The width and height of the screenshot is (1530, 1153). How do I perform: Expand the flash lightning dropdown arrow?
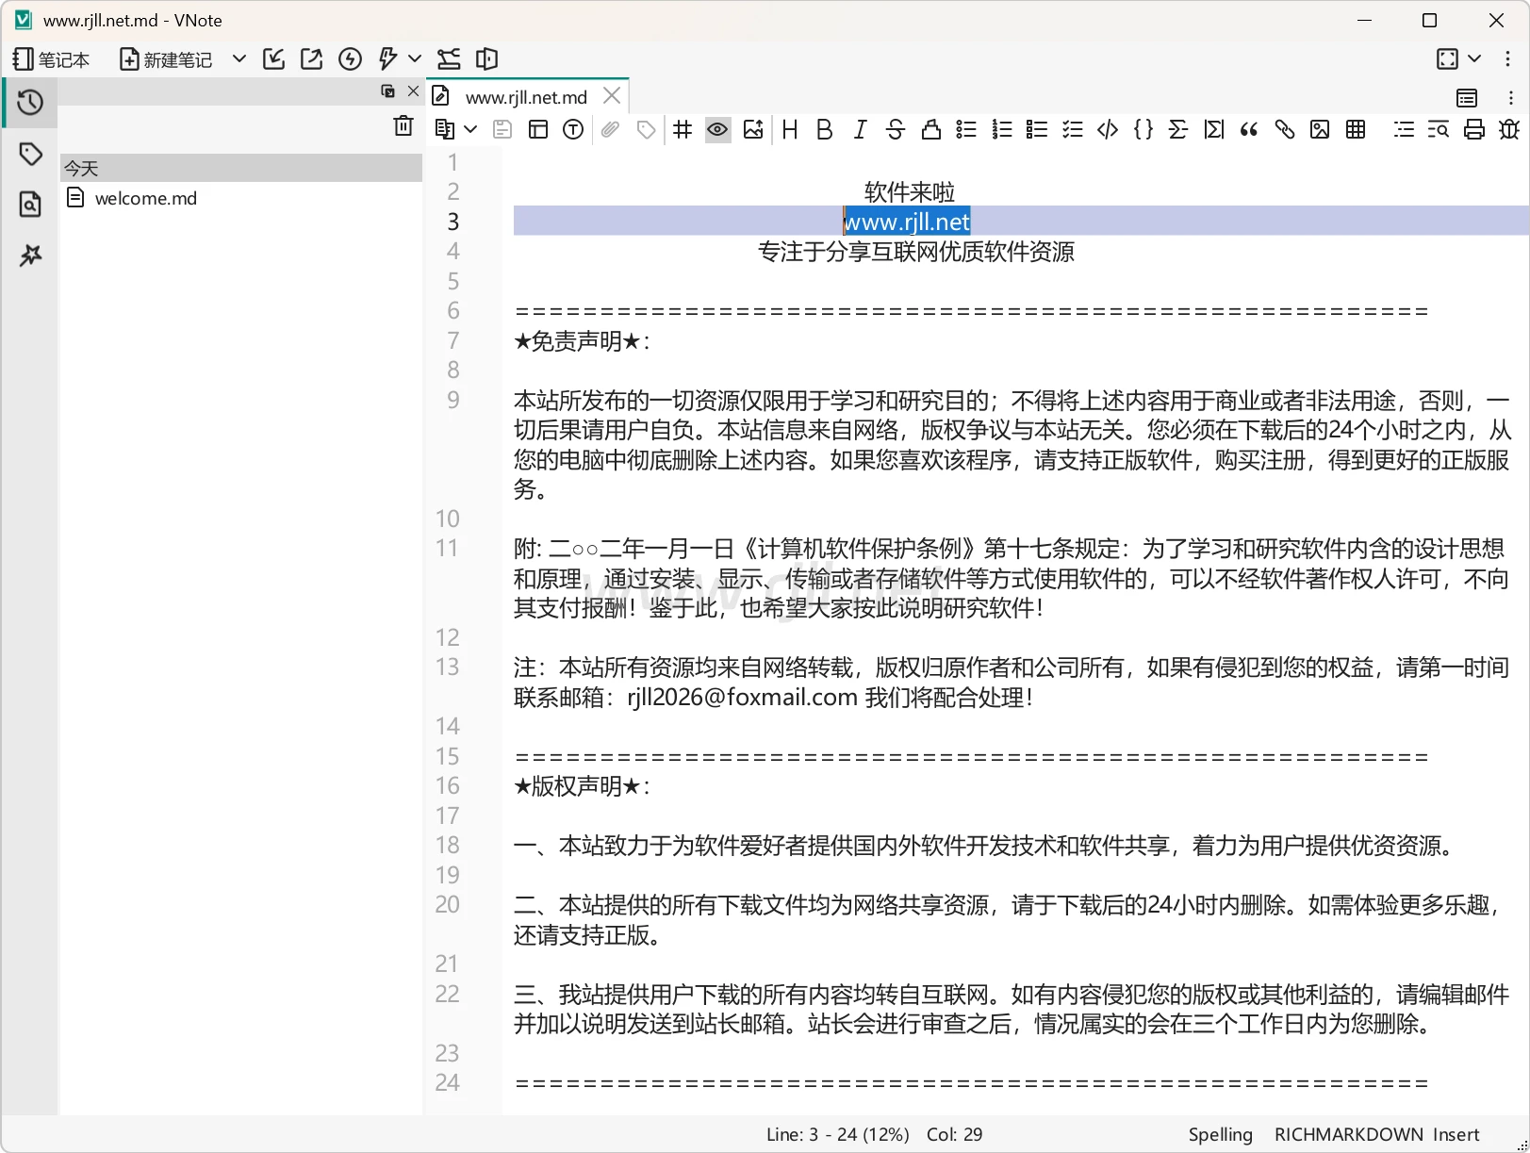(x=415, y=59)
